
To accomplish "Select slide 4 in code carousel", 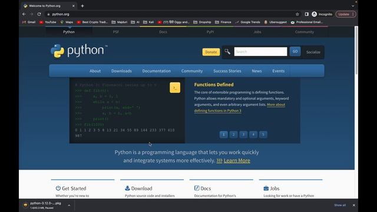I will click(253, 134).
